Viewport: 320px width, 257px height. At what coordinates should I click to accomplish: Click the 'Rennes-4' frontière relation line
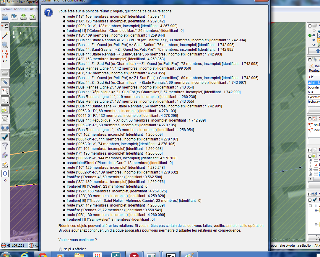(x=114, y=177)
